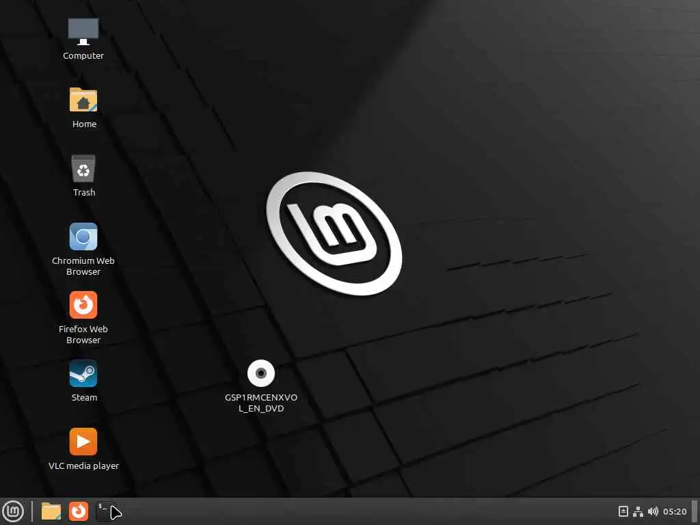This screenshot has width=700, height=525.
Task: Open the network connection tray icon
Action: pyautogui.click(x=638, y=511)
